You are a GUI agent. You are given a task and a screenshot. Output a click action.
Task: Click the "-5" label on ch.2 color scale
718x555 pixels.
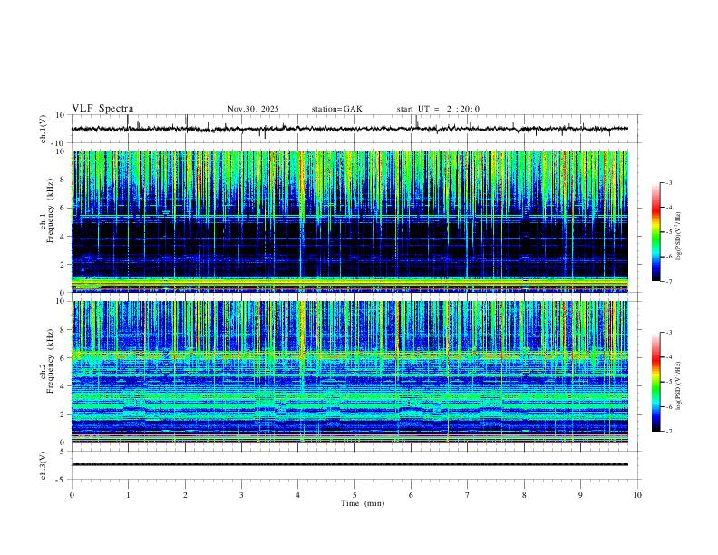tap(669, 382)
